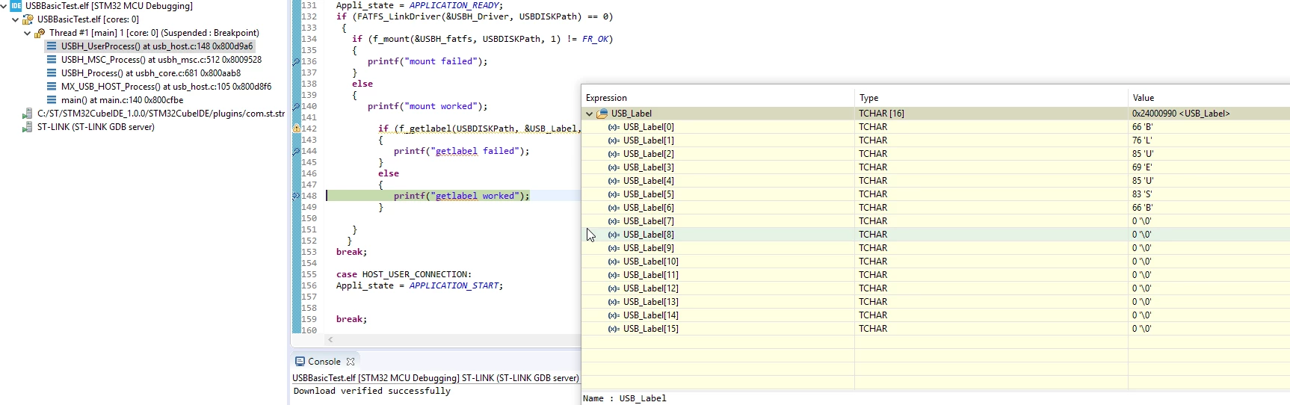Close the Console view via its X marker

point(351,362)
